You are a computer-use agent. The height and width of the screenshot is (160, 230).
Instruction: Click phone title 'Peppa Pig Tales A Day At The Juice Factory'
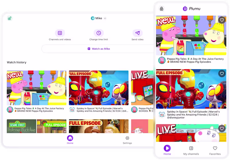(195, 60)
